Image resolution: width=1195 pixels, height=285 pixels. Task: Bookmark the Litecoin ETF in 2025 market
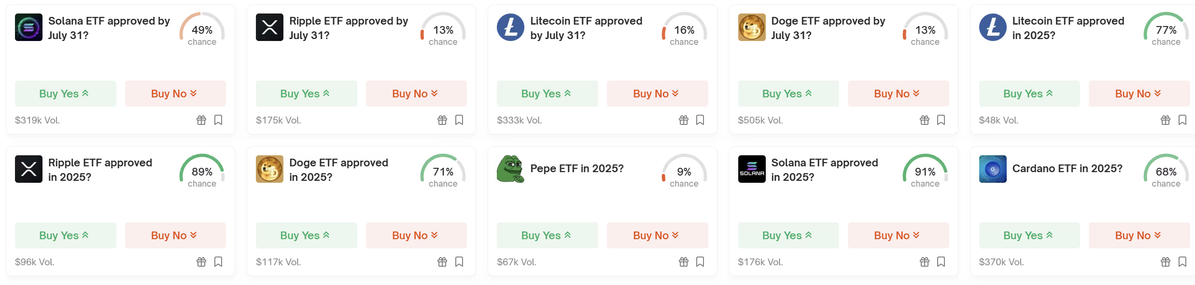[1182, 120]
